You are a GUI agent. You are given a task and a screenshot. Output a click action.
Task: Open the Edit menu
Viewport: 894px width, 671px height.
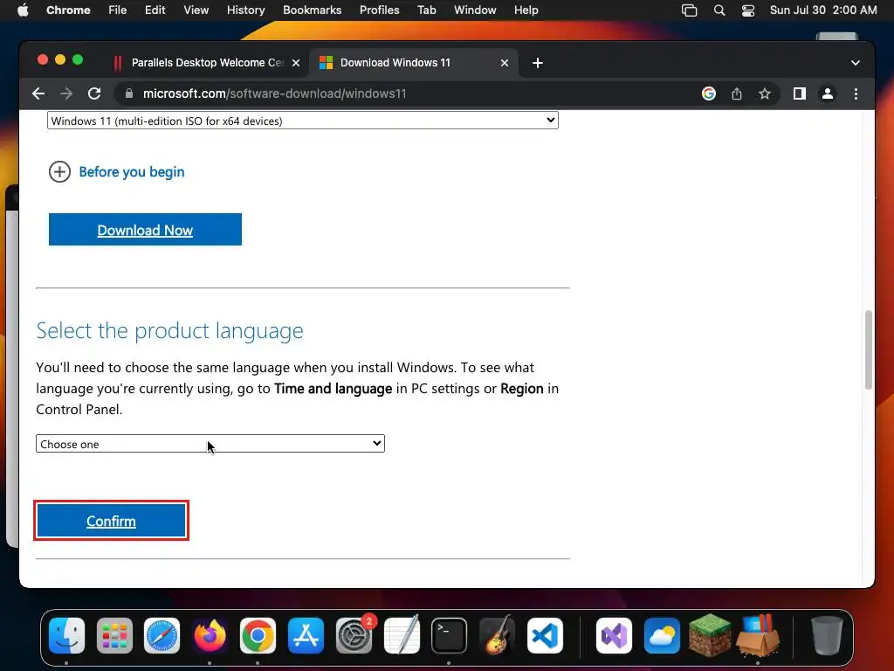[x=155, y=10]
